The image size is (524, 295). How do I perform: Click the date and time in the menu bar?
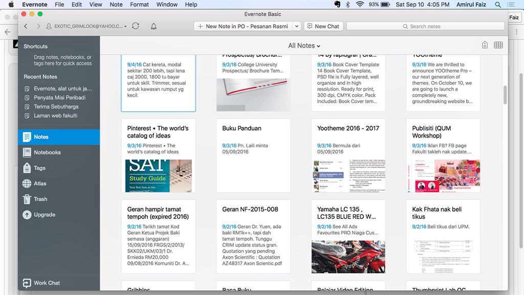pyautogui.click(x=422, y=5)
